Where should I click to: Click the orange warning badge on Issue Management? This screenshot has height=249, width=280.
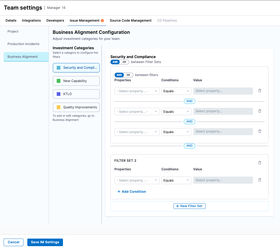point(102,21)
